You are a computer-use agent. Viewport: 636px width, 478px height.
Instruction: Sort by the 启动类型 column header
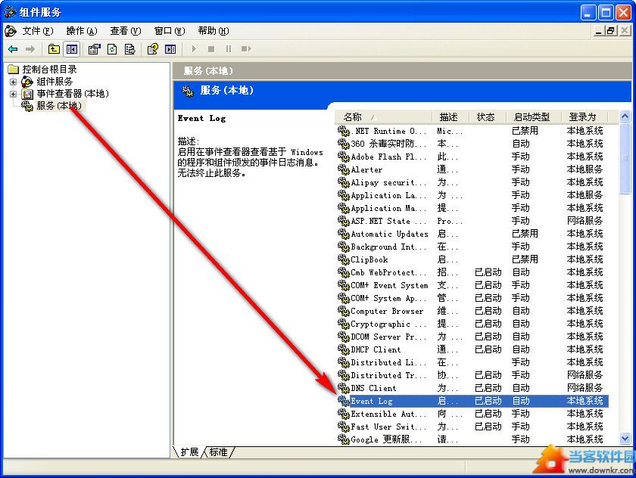(534, 117)
